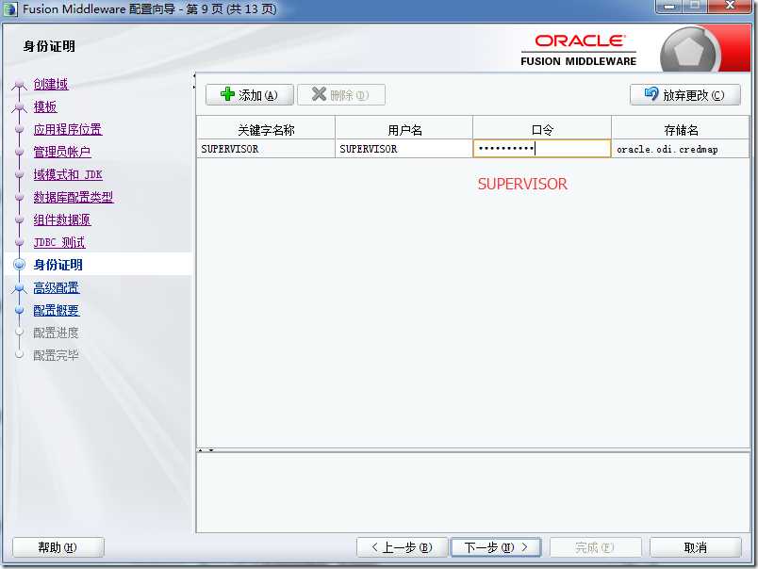This screenshot has width=758, height=569.
Task: Open the 应用程序位置 step
Action: tap(68, 129)
